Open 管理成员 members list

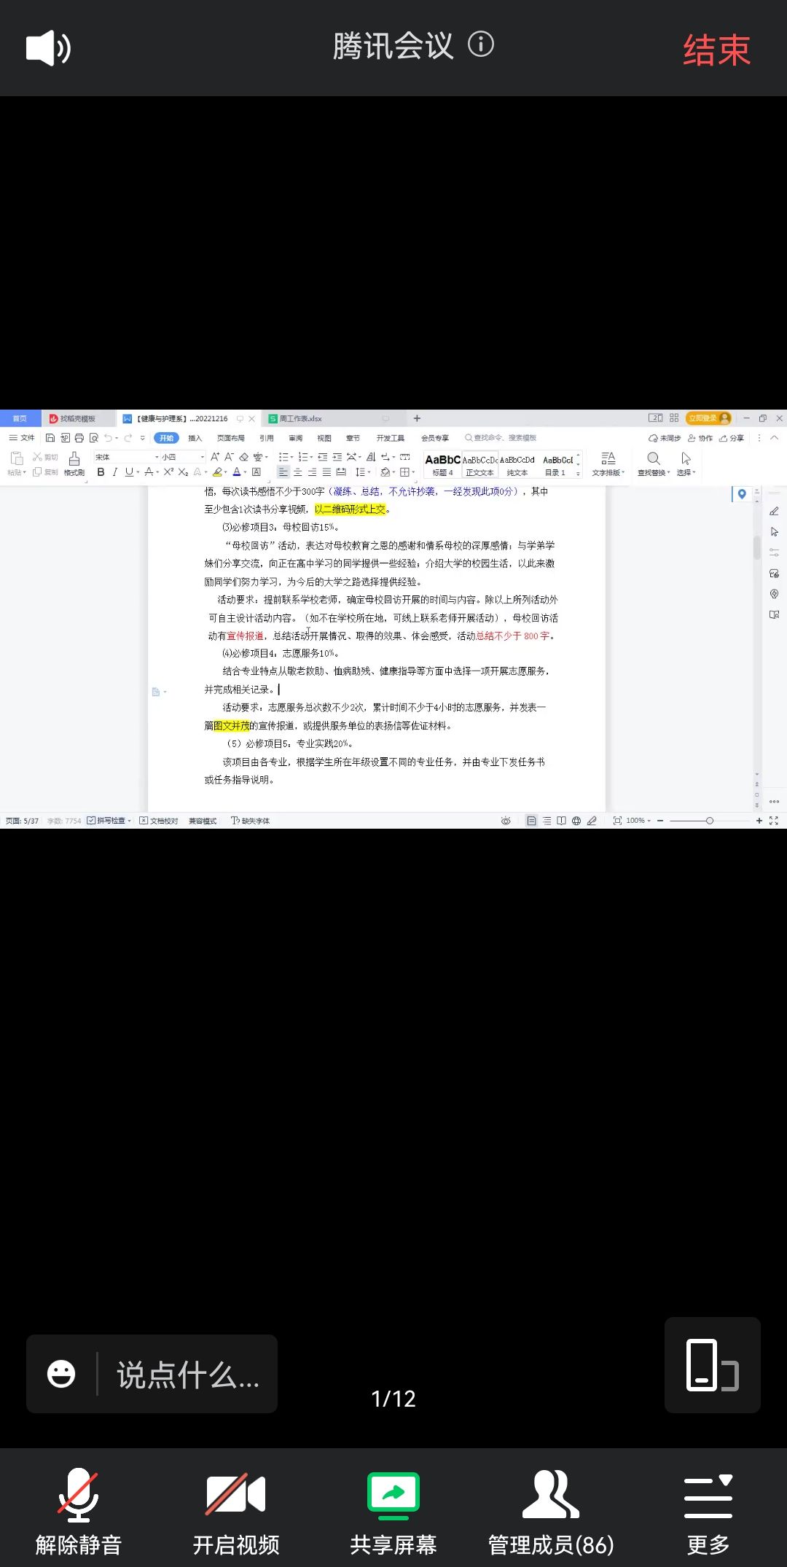coord(551,1513)
